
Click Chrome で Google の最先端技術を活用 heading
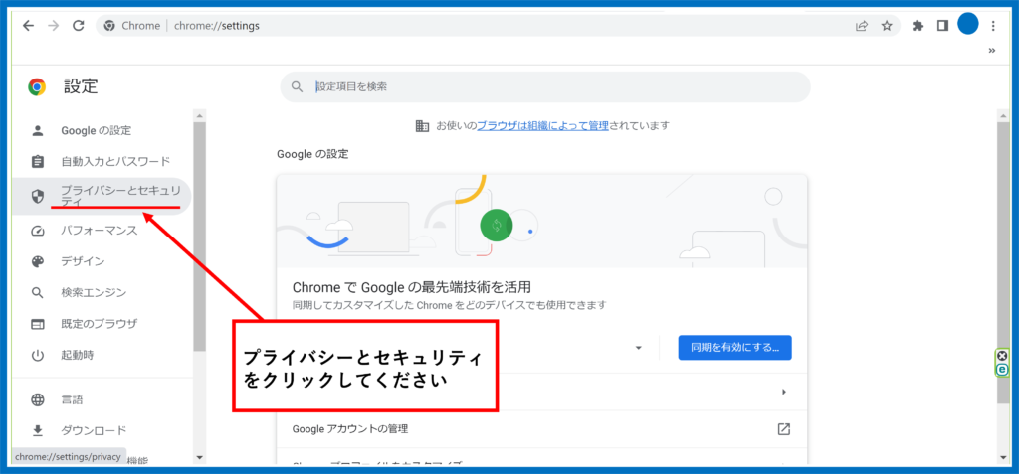tap(412, 287)
